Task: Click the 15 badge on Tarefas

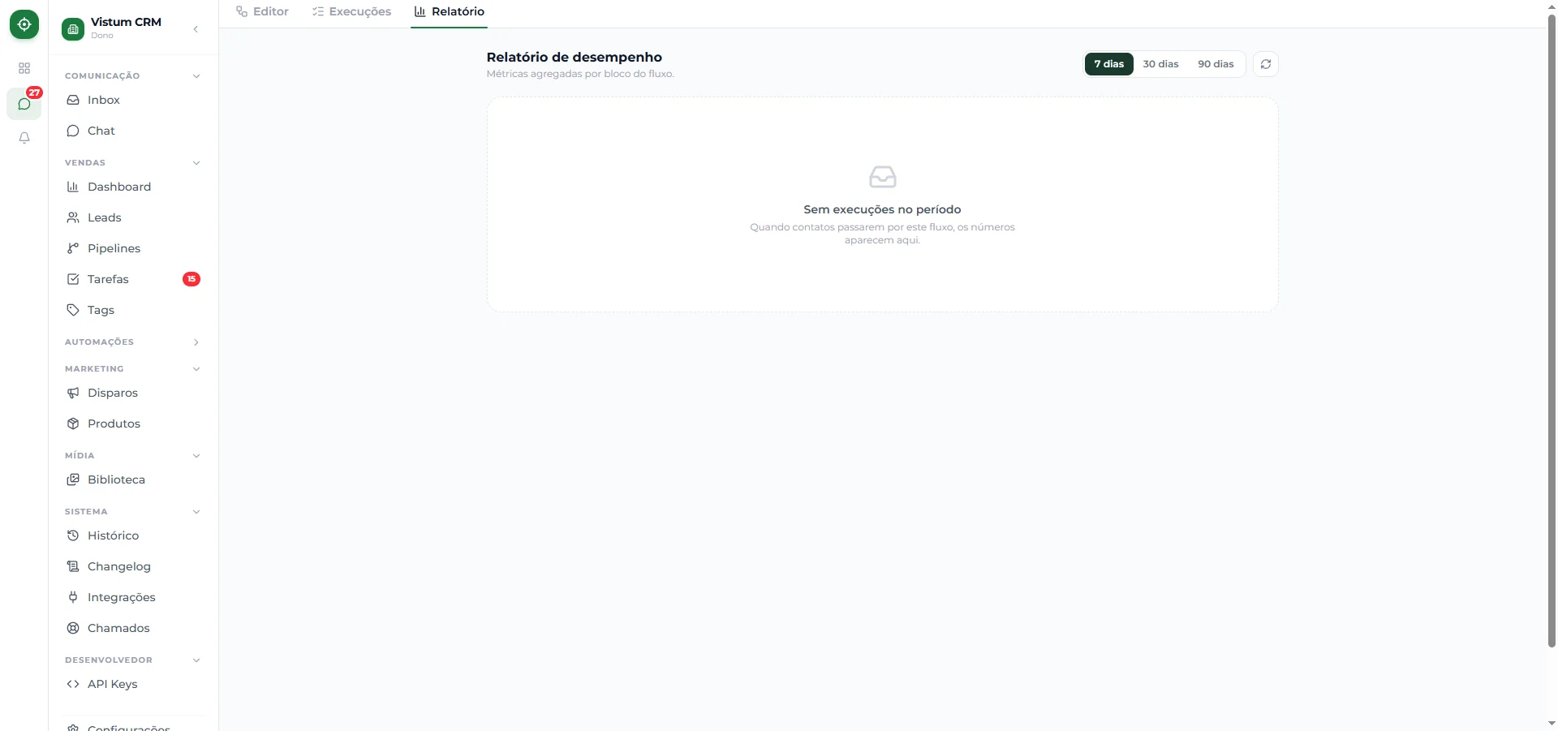Action: [x=192, y=279]
